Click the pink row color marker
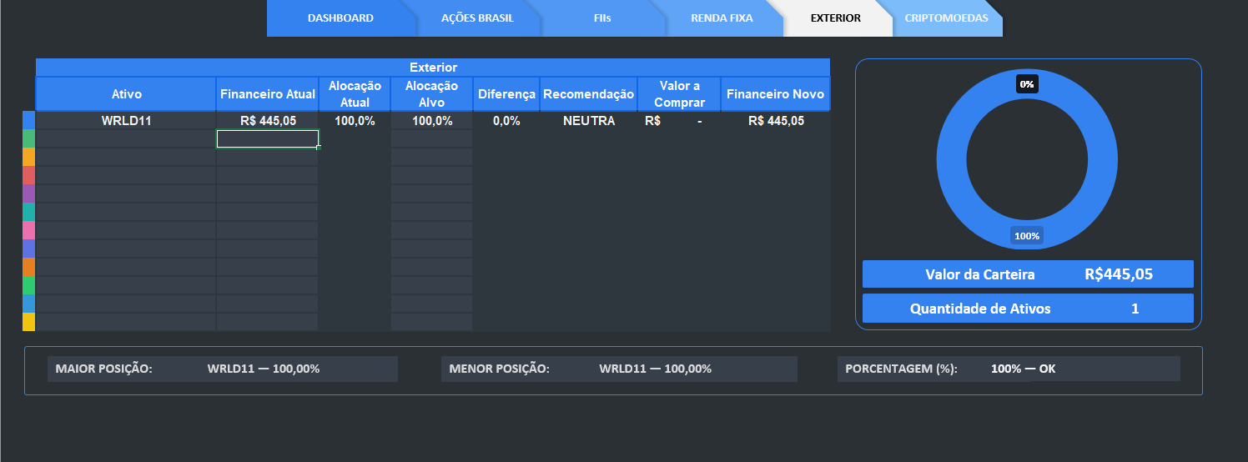This screenshot has width=1248, height=462. (x=28, y=230)
